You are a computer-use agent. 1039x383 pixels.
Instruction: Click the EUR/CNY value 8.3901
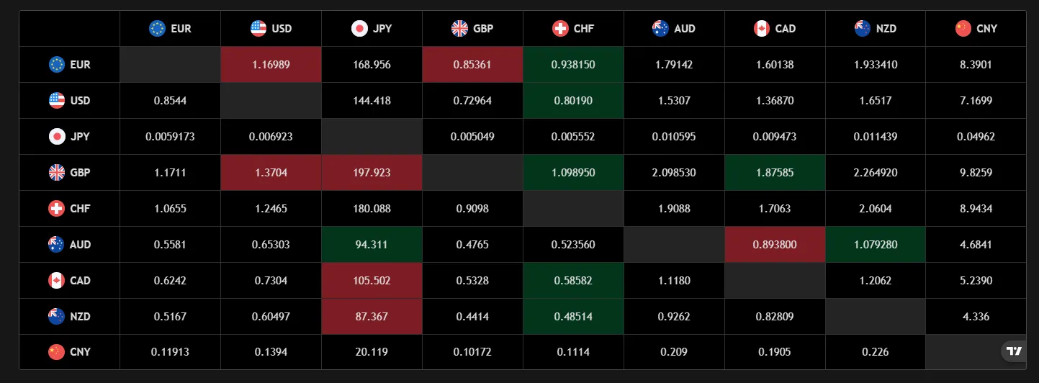point(976,65)
